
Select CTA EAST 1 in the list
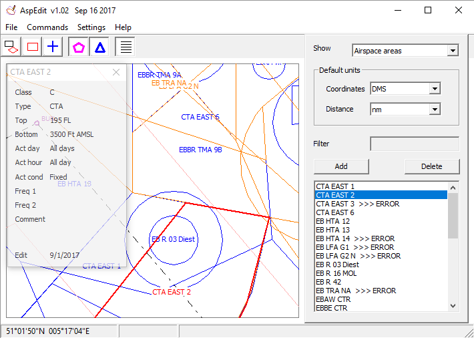coord(381,186)
